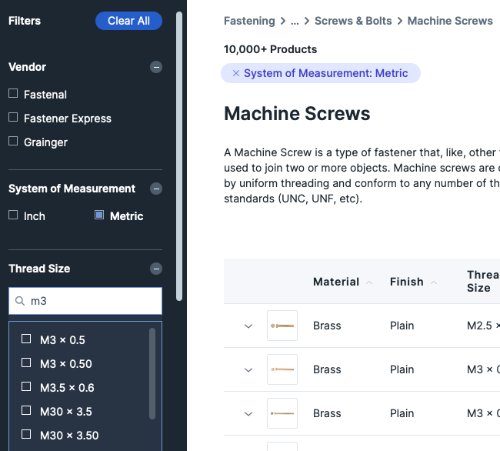Open the Fastening breadcrumb link
Screen dimensions: 500x451
(249, 21)
